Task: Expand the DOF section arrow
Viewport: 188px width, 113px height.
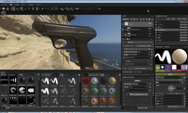Action: point(124,104)
